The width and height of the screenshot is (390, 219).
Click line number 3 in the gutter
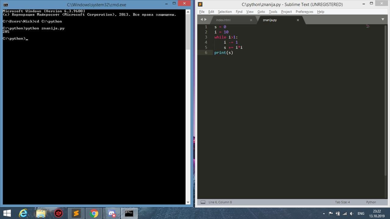click(x=206, y=37)
